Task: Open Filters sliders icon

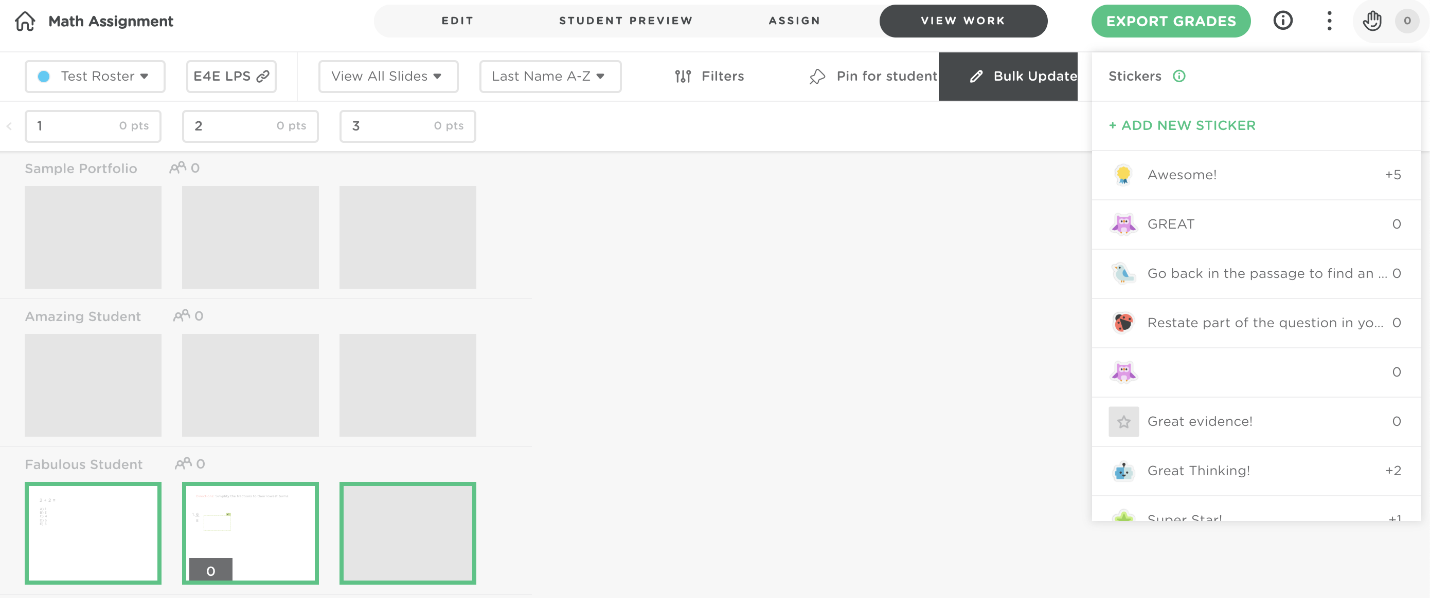Action: pos(683,76)
